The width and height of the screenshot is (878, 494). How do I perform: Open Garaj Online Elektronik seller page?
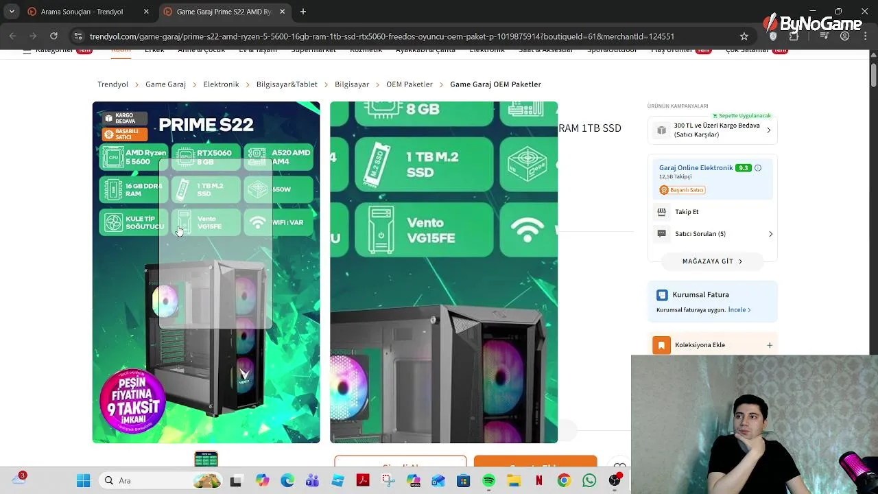click(696, 168)
